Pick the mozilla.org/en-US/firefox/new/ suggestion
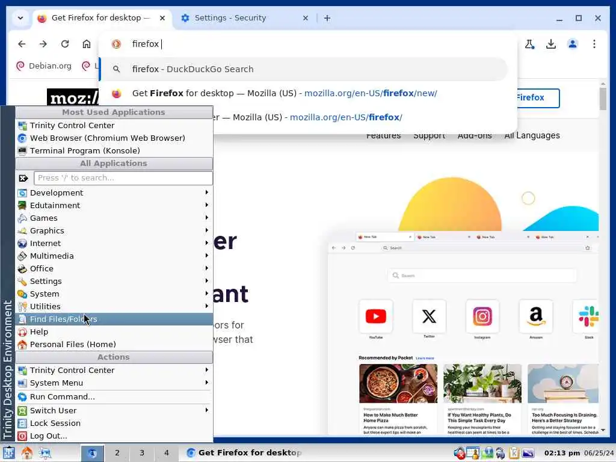The image size is (616, 462). pyautogui.click(x=304, y=93)
